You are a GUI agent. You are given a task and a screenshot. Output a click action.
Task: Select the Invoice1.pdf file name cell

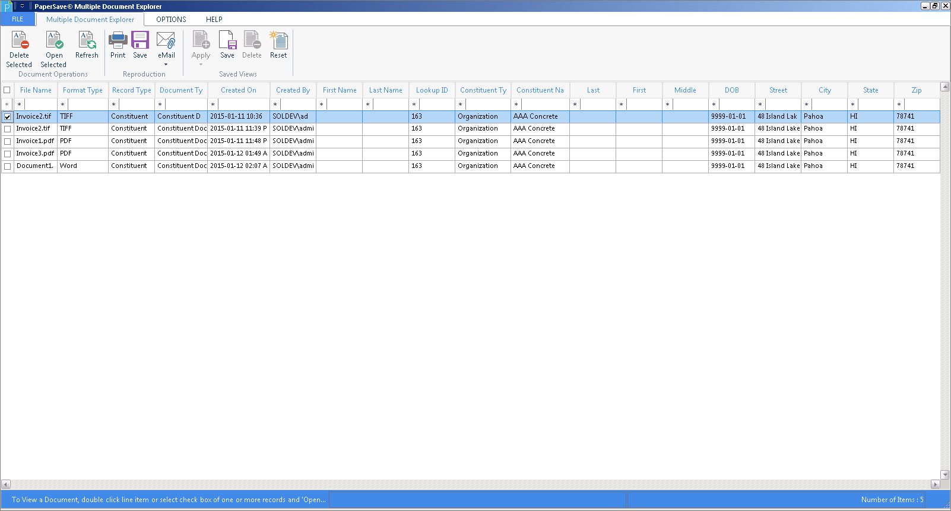(35, 141)
